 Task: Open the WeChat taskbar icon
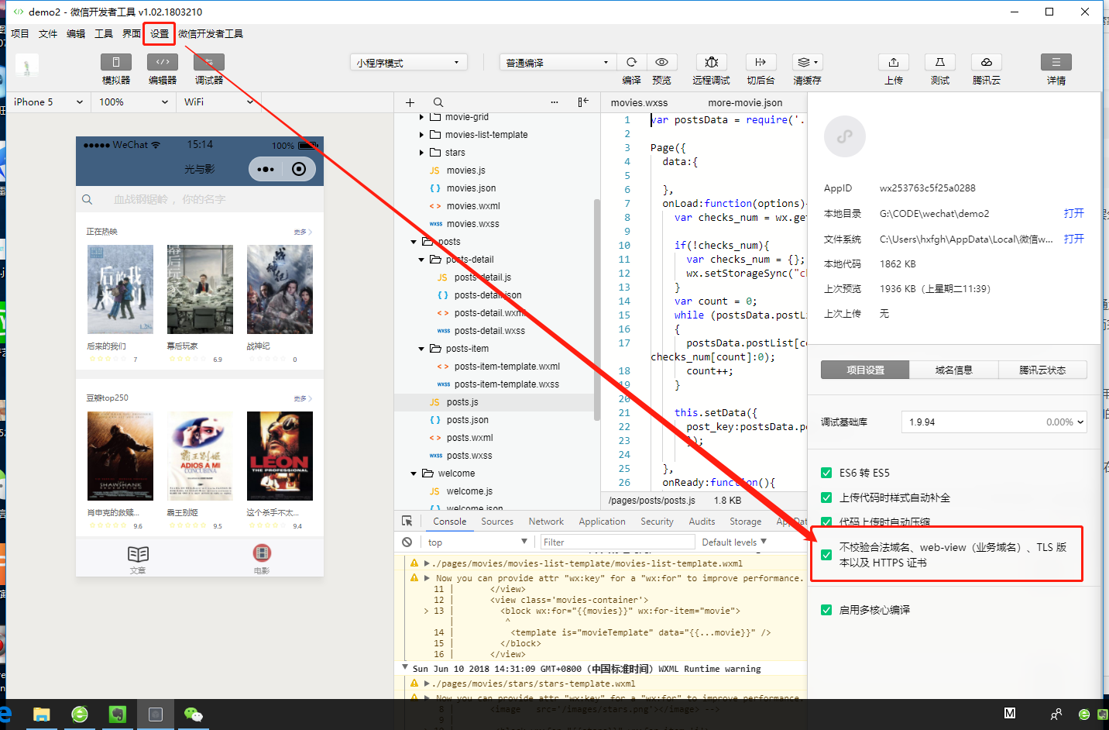pos(193,715)
